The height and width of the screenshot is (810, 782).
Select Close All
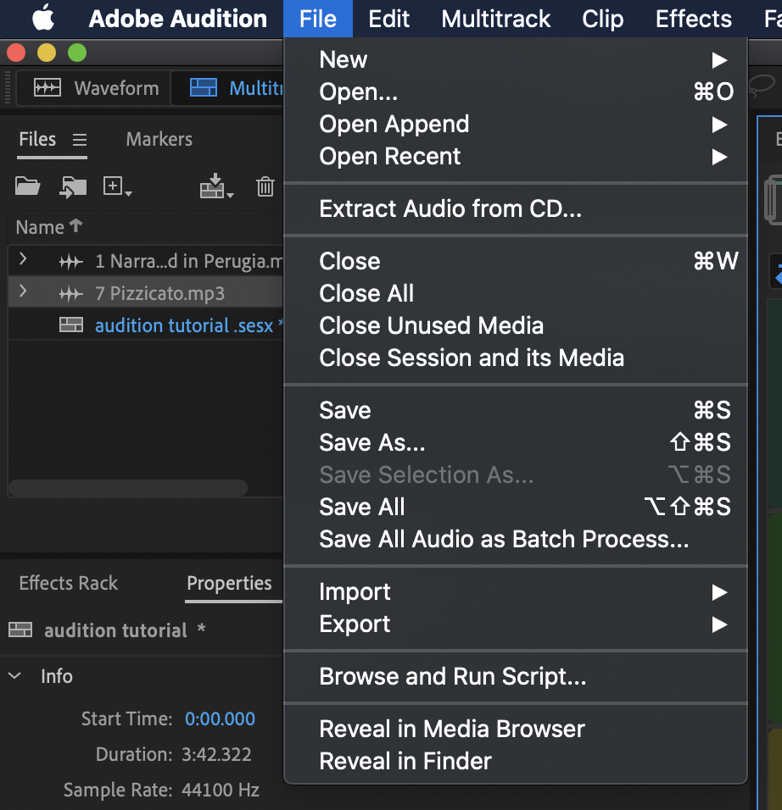point(516,293)
